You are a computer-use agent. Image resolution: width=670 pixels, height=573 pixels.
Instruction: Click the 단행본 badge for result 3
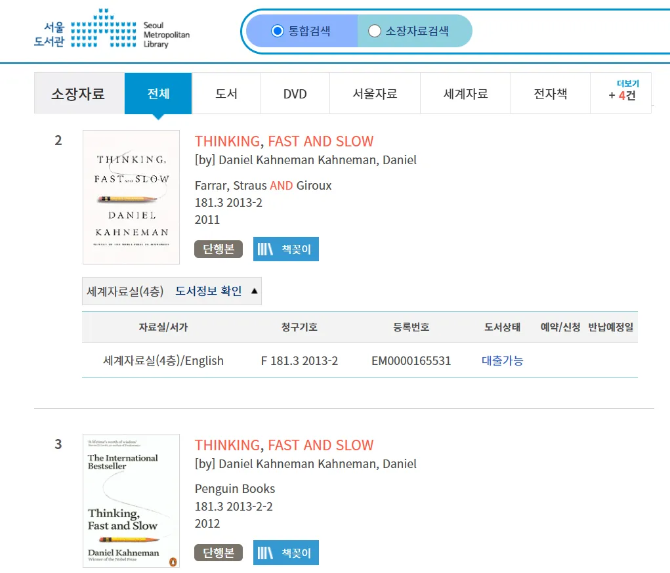pyautogui.click(x=219, y=553)
